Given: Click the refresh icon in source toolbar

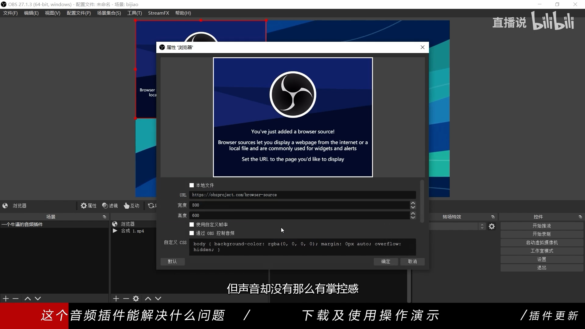Looking at the screenshot, I should click(x=151, y=206).
